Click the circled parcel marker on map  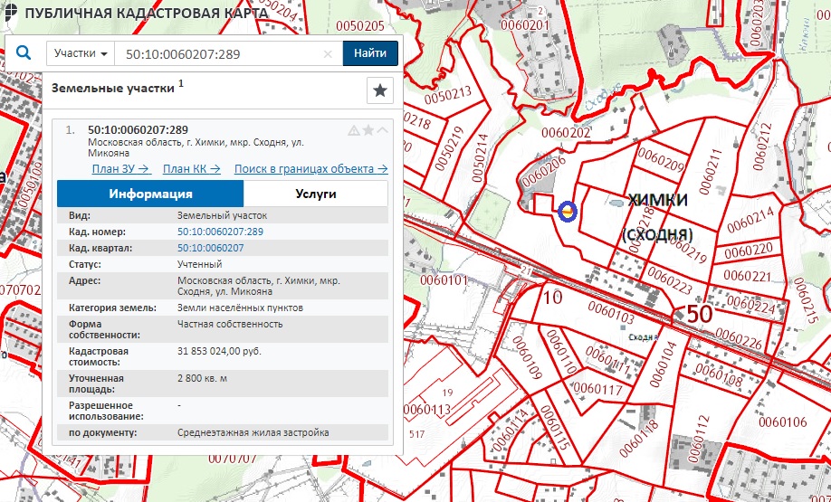pyautogui.click(x=568, y=212)
